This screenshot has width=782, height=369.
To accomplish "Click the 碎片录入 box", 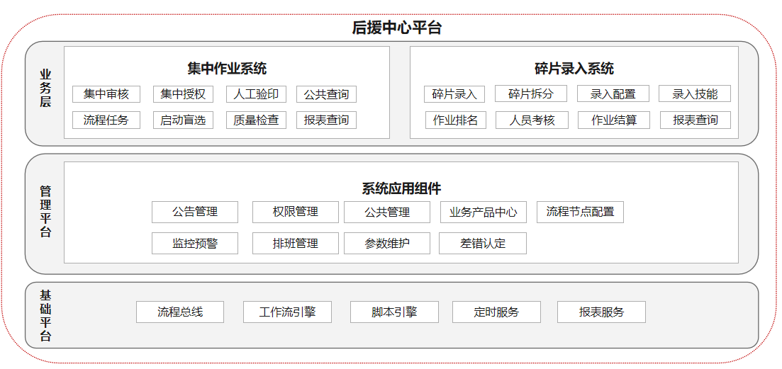I will pos(455,93).
